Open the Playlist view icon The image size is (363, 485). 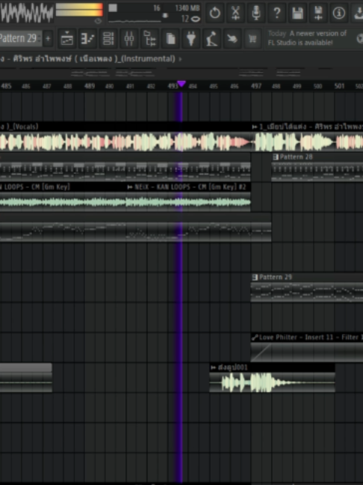pos(66,39)
